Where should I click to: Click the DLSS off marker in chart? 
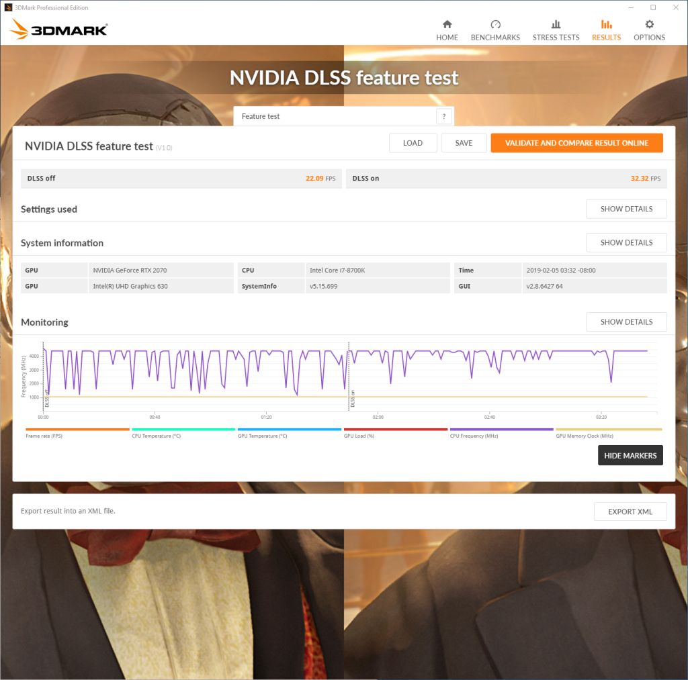click(47, 399)
